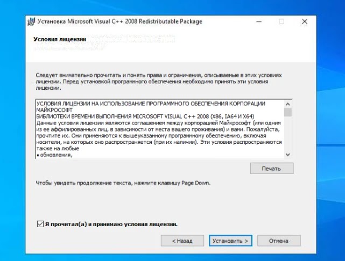Start installation with "Установить >" button
This screenshot has width=345, height=261.
[x=230, y=241]
